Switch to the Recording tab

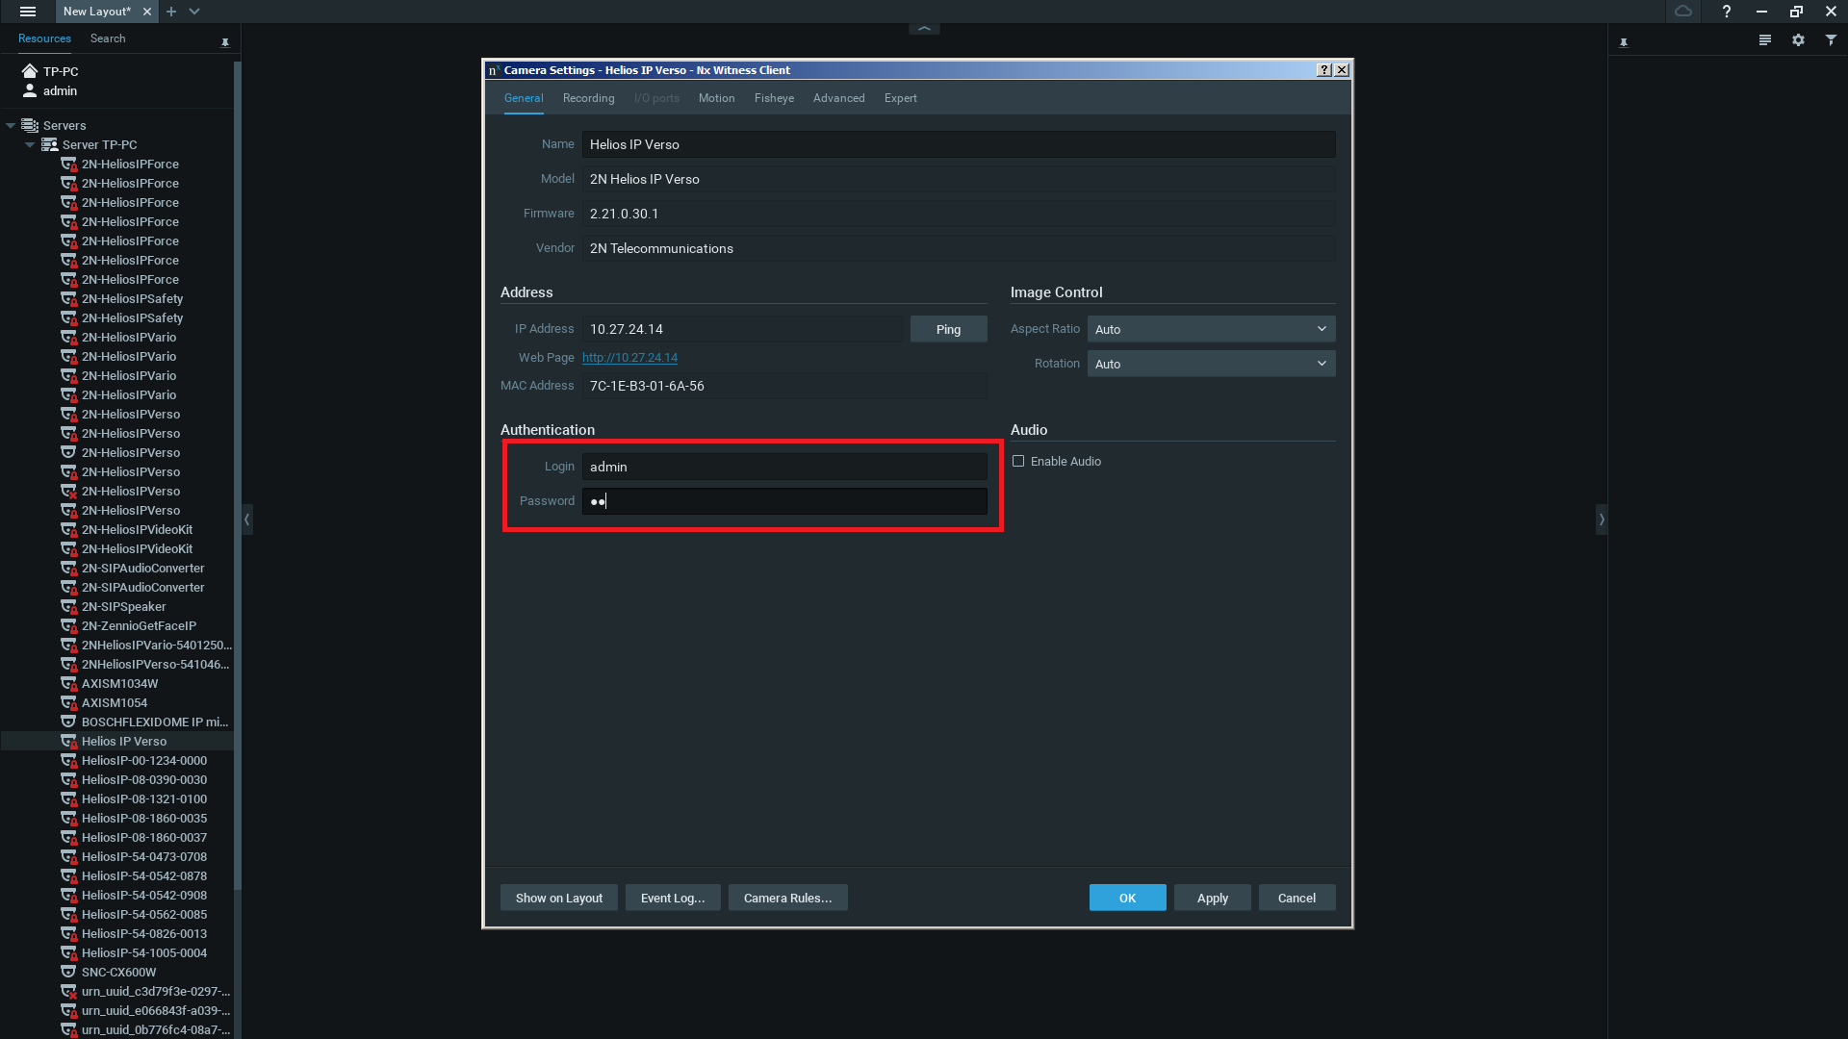[588, 98]
